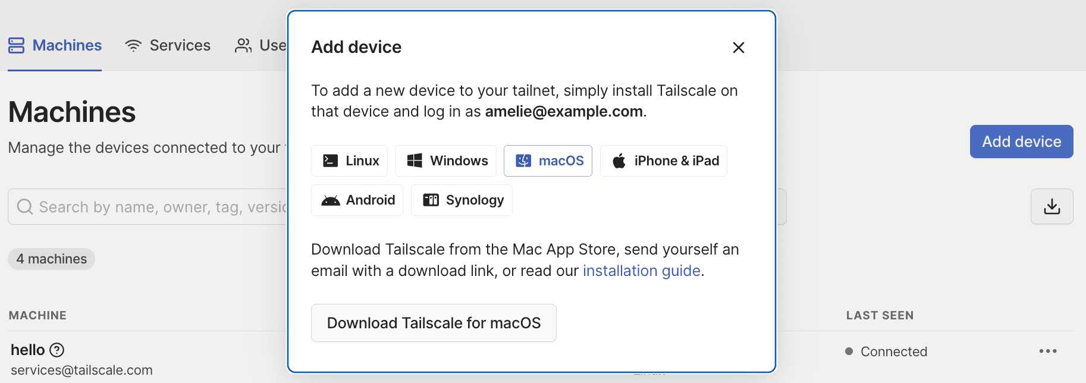This screenshot has width=1086, height=383.
Task: Click the download machine list icon
Action: [1052, 206]
